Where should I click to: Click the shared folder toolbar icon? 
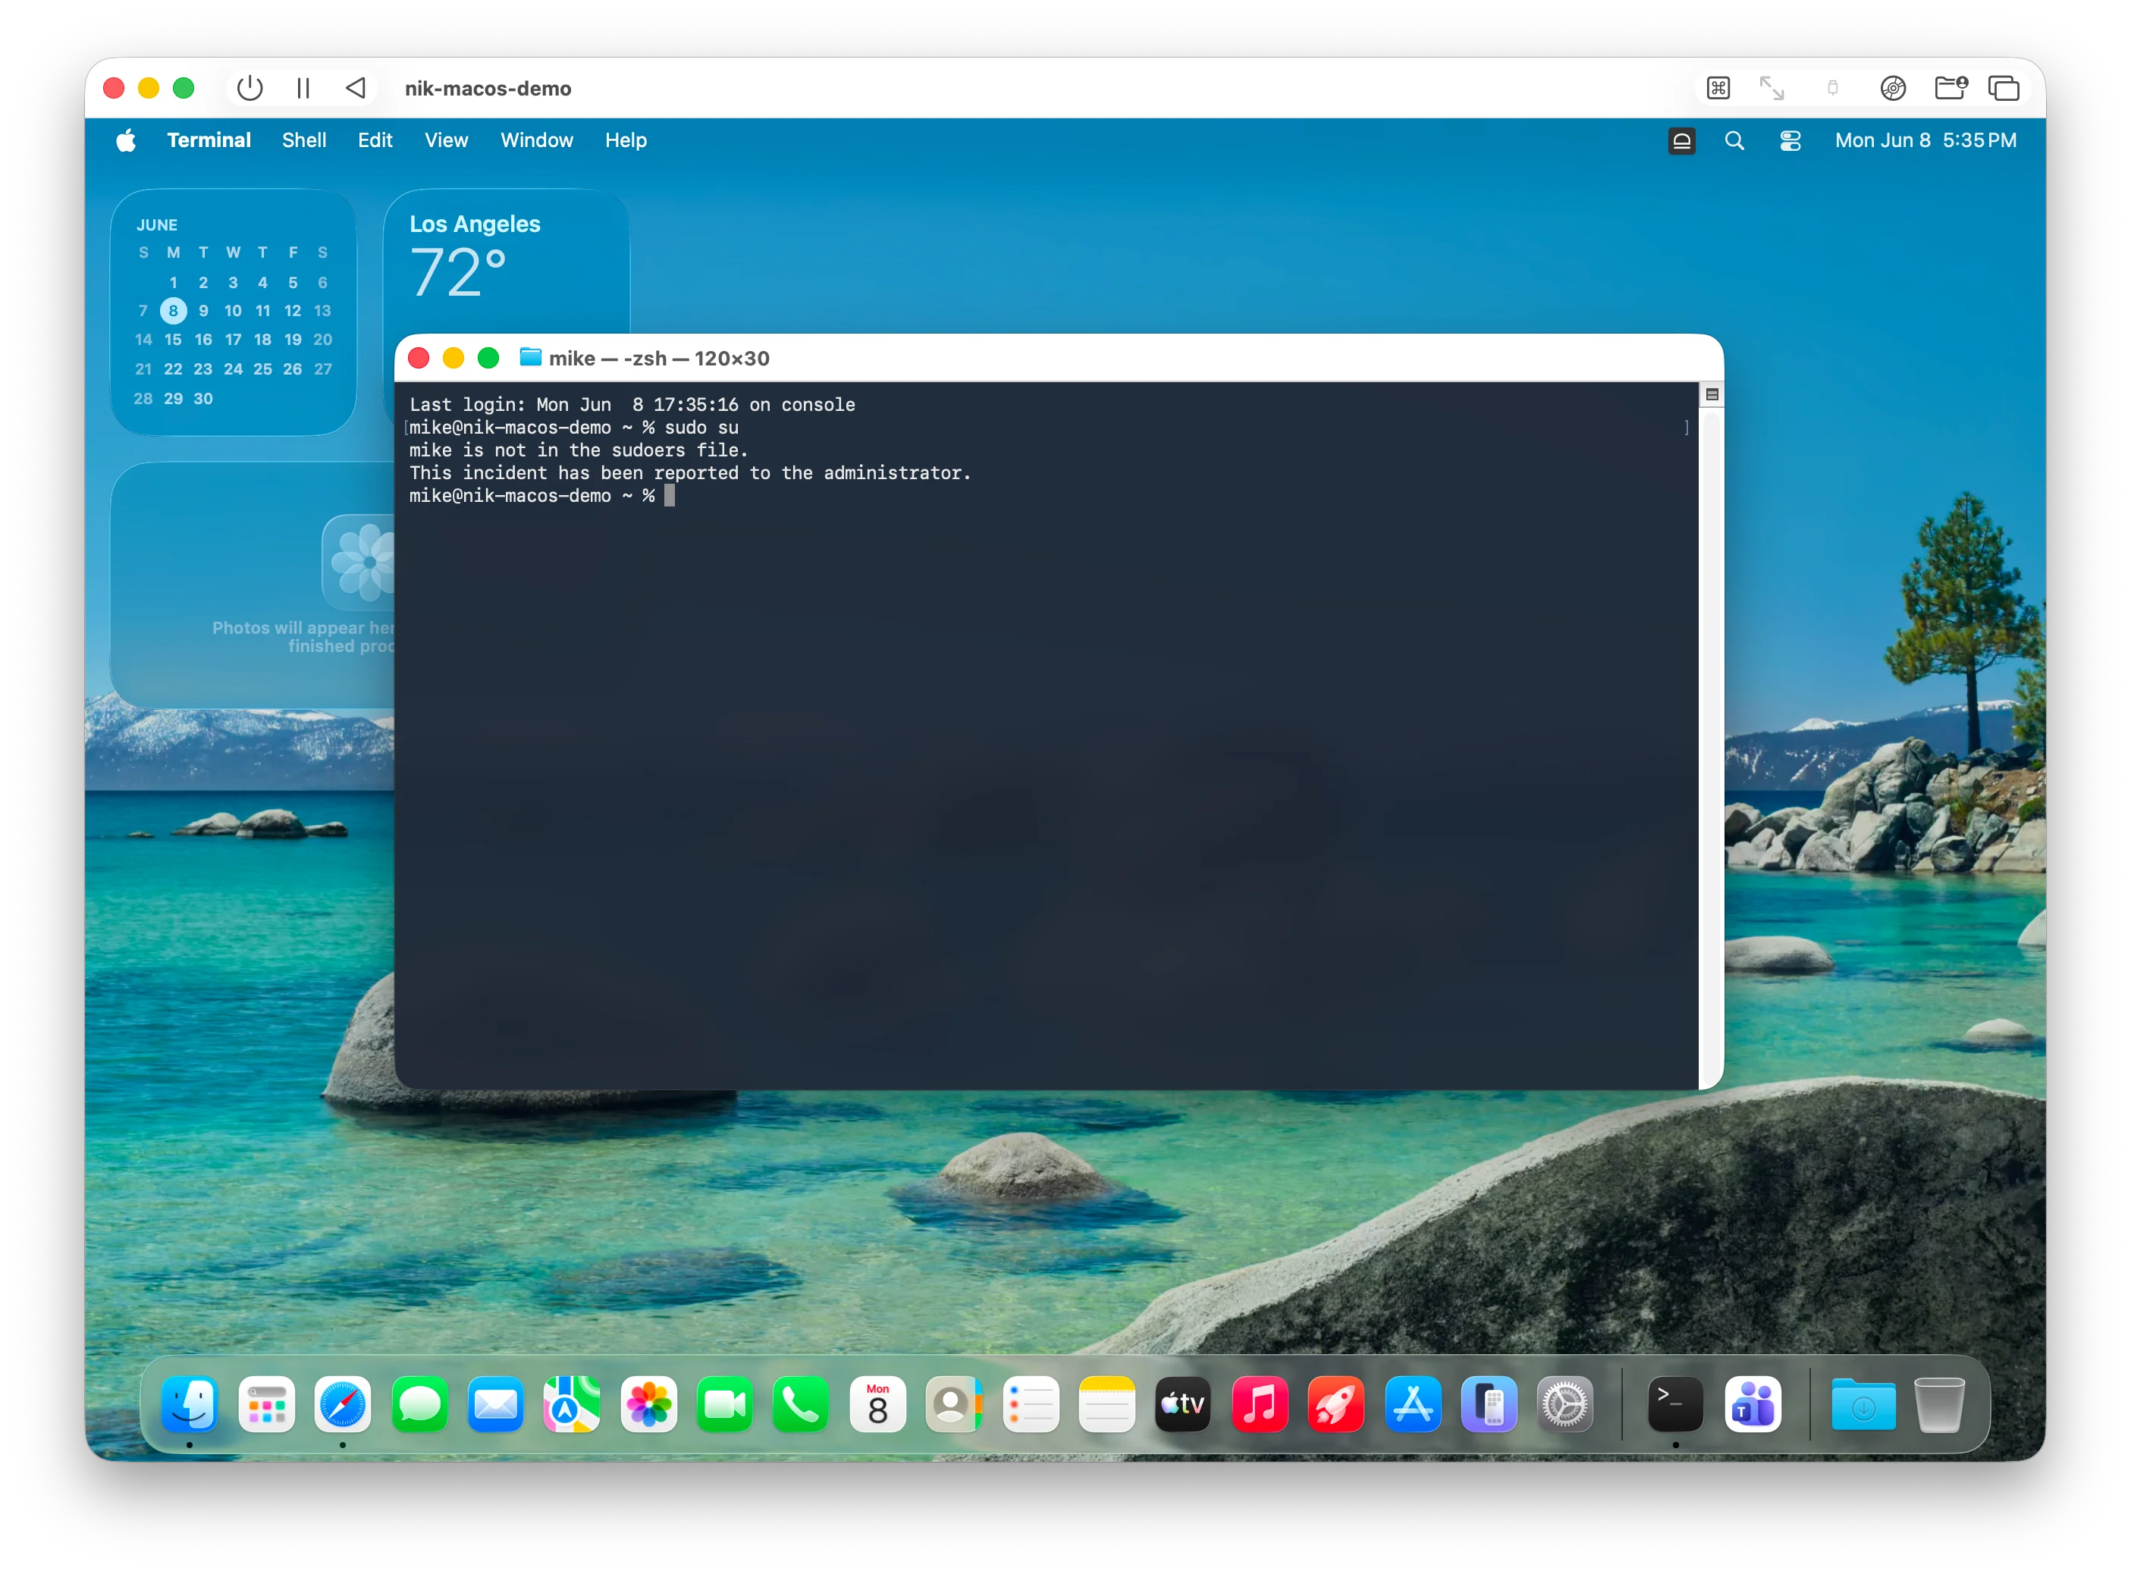(1951, 89)
